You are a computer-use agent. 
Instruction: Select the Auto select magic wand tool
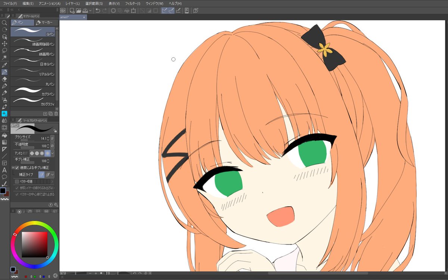pos(4,57)
